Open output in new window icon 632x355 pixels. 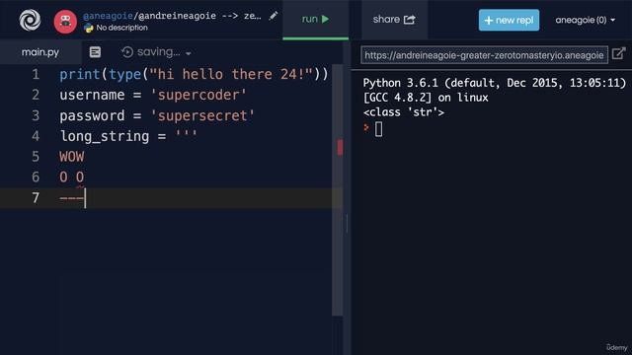619,53
